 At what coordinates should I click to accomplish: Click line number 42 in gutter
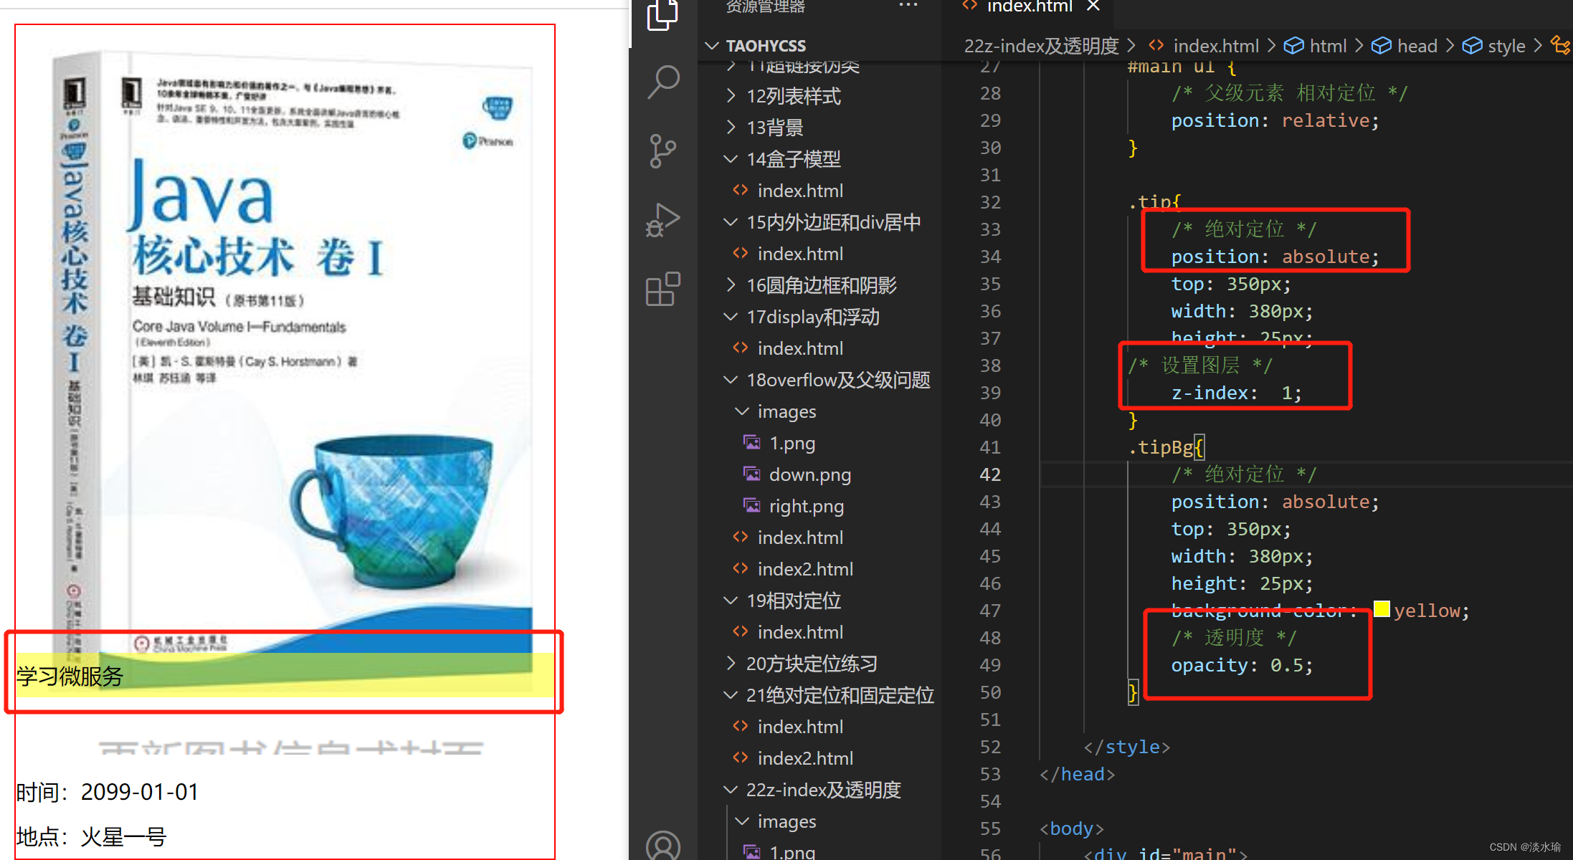tap(989, 474)
